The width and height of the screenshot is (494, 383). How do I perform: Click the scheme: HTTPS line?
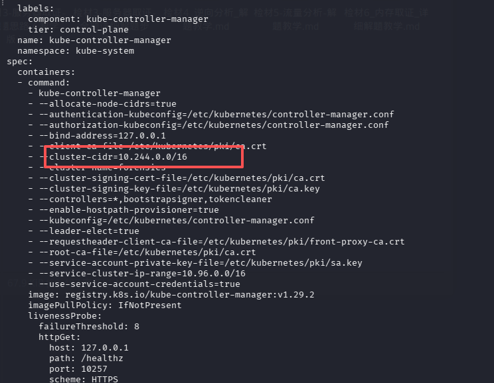tap(84, 379)
